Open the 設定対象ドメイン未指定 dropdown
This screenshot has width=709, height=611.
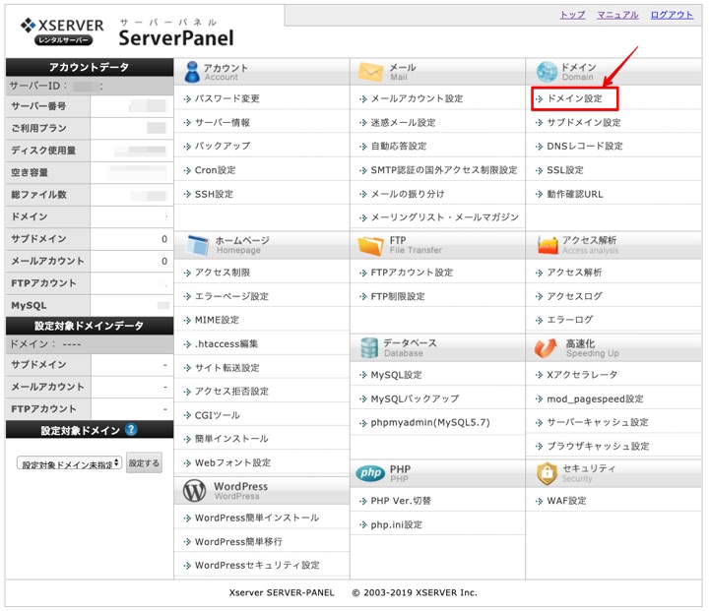(69, 463)
